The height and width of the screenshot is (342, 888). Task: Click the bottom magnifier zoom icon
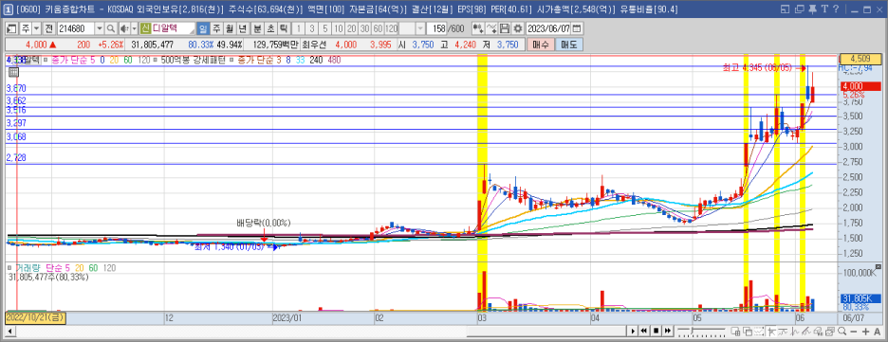(x=842, y=331)
